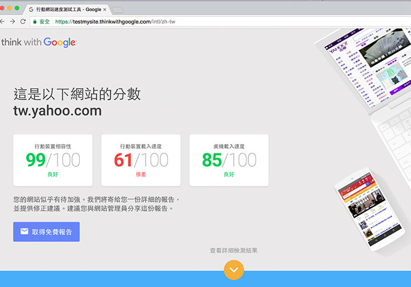Click the red 很差 rating label
The image size is (411, 287).
click(141, 175)
